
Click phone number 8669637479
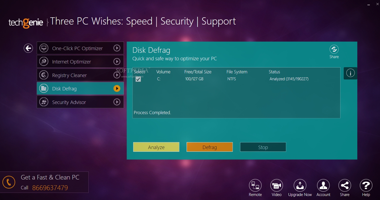[x=50, y=188]
